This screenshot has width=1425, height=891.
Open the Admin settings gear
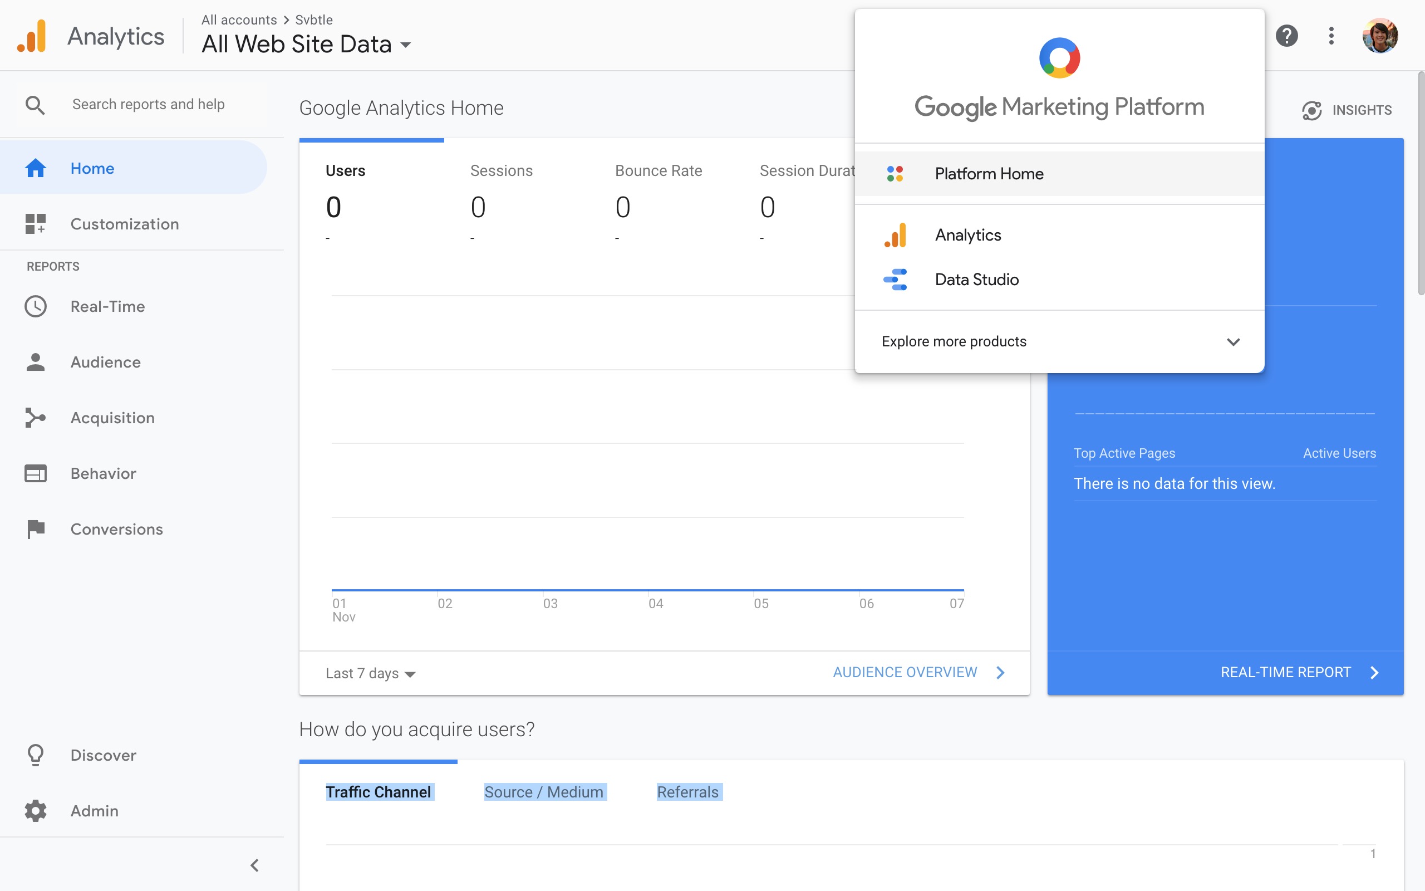click(35, 810)
